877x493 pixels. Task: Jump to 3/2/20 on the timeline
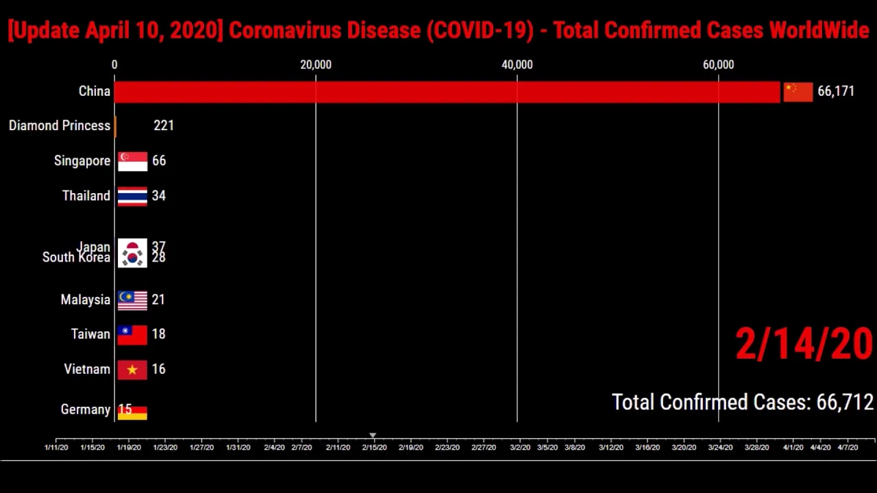(519, 447)
